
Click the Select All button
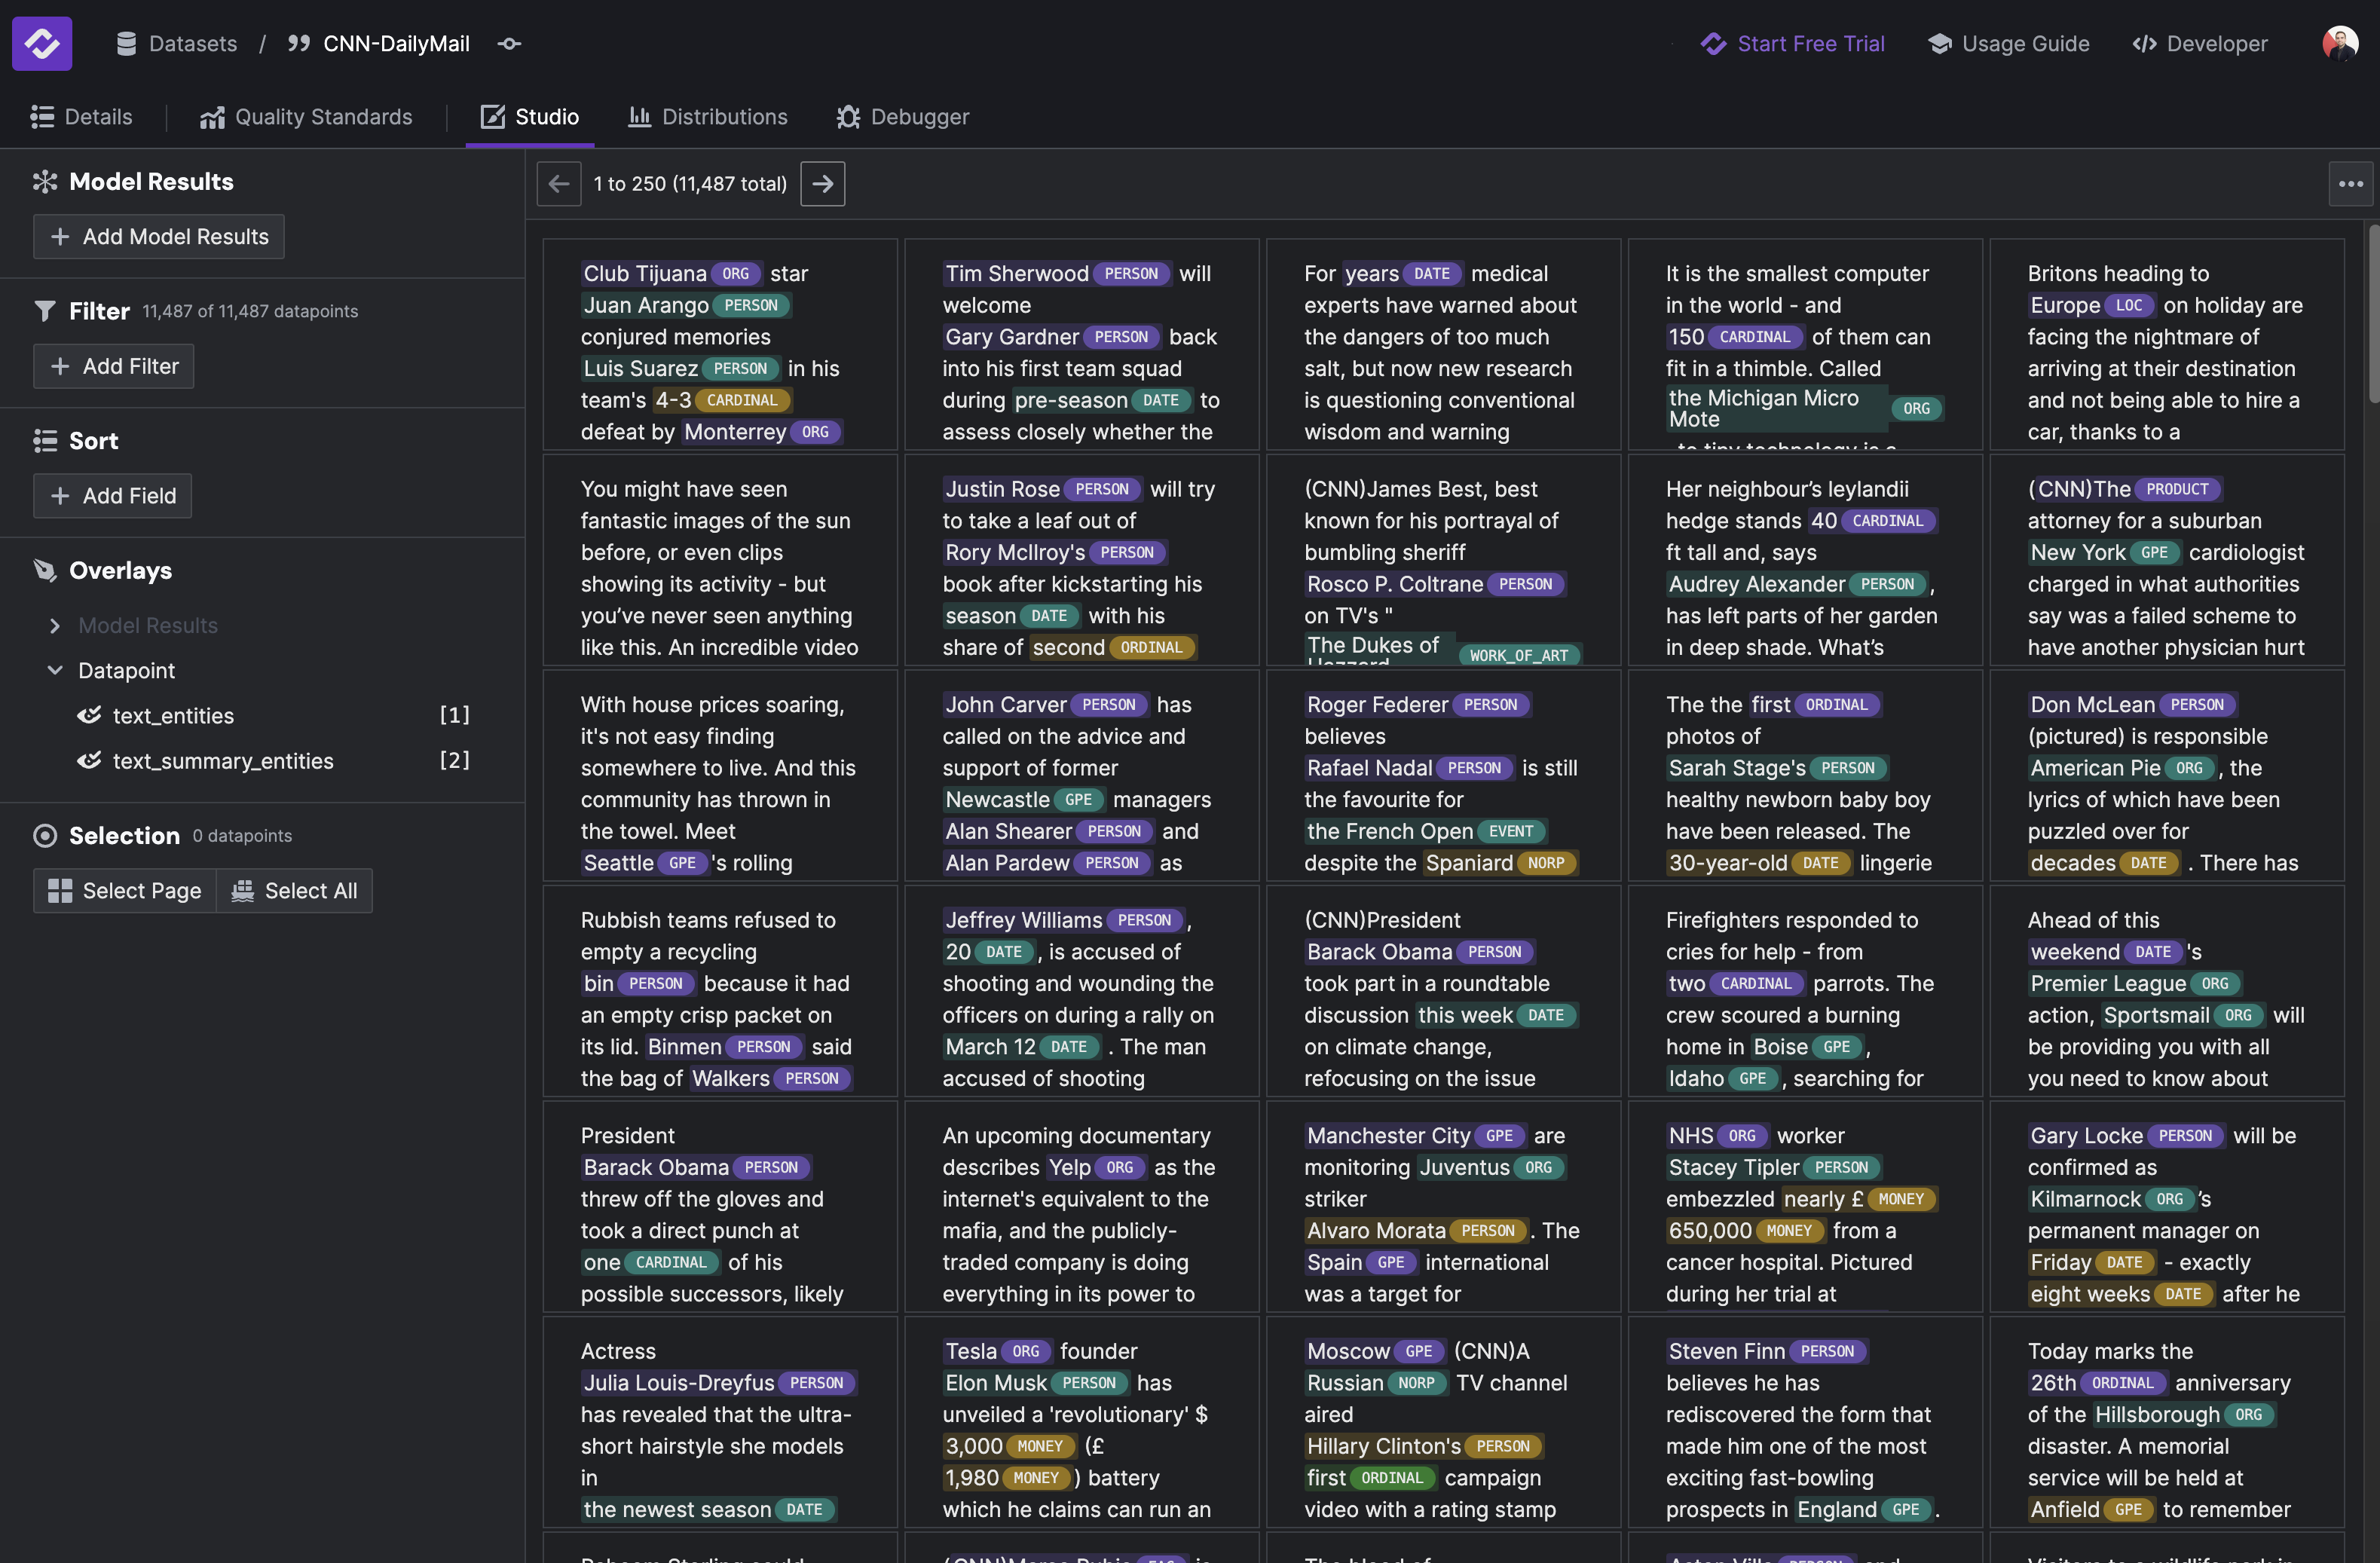point(294,890)
